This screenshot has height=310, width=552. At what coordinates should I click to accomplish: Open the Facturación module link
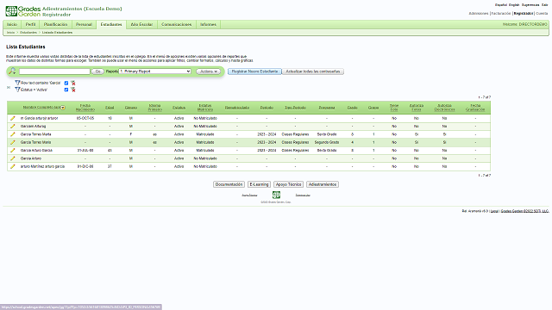pos(501,14)
